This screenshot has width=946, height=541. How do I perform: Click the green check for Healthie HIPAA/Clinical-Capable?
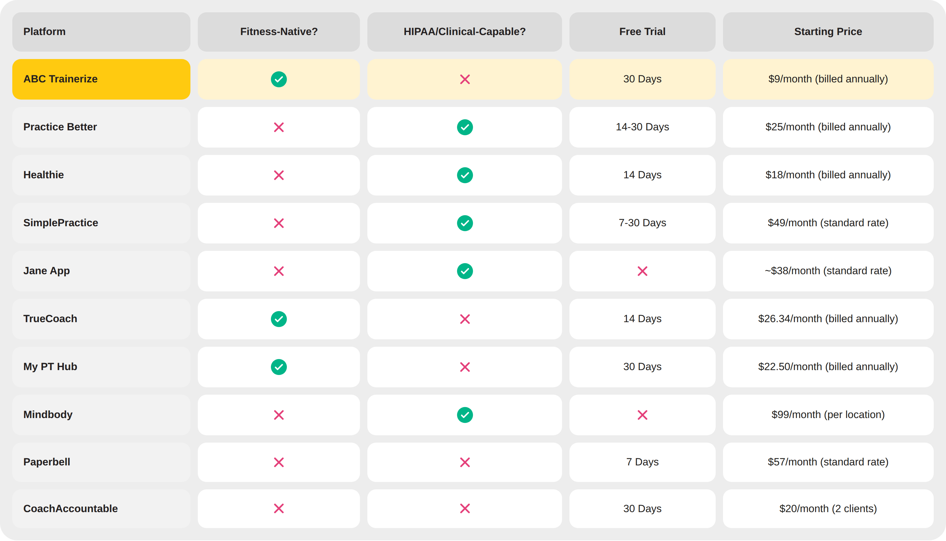point(465,175)
